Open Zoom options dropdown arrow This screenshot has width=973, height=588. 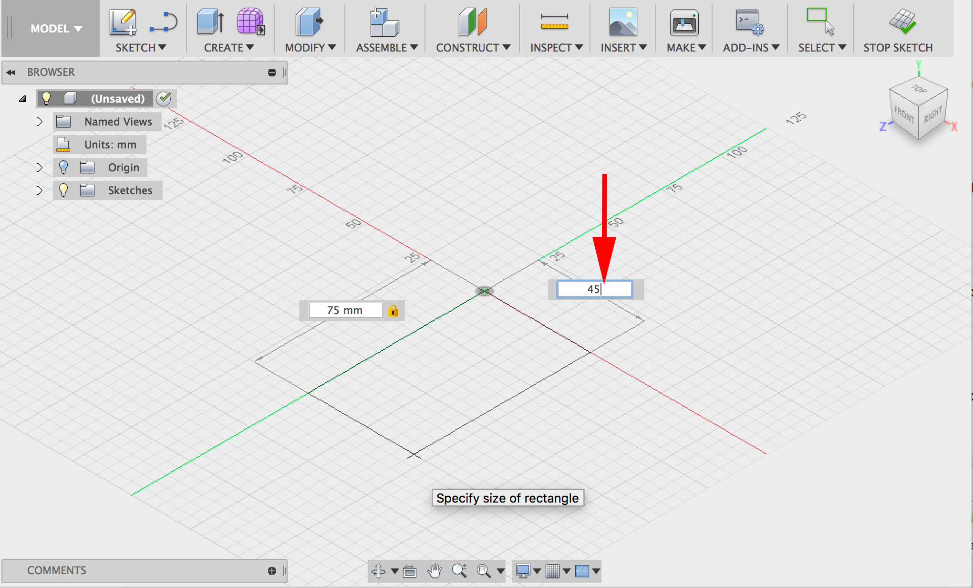tap(500, 571)
